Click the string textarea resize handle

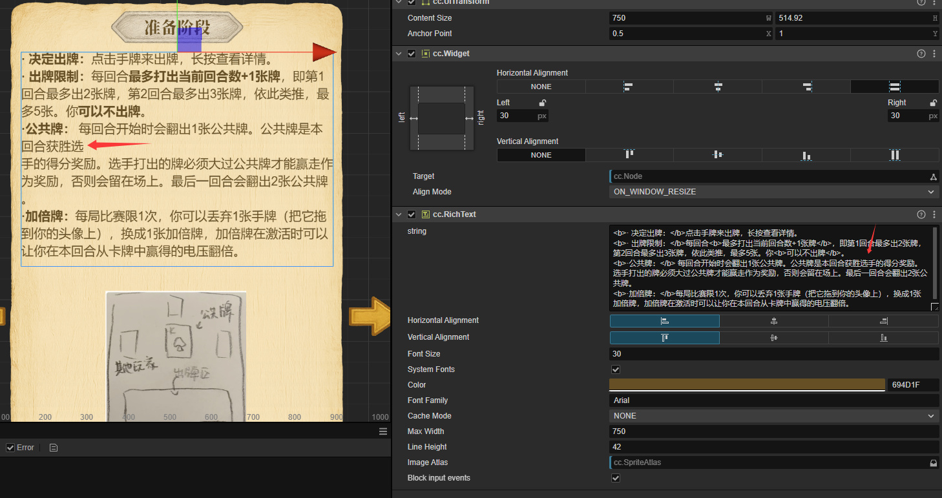pyautogui.click(x=935, y=307)
